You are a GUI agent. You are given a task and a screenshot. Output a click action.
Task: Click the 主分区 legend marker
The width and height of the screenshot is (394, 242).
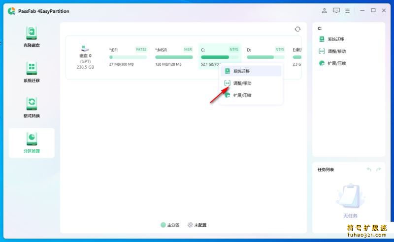point(163,225)
